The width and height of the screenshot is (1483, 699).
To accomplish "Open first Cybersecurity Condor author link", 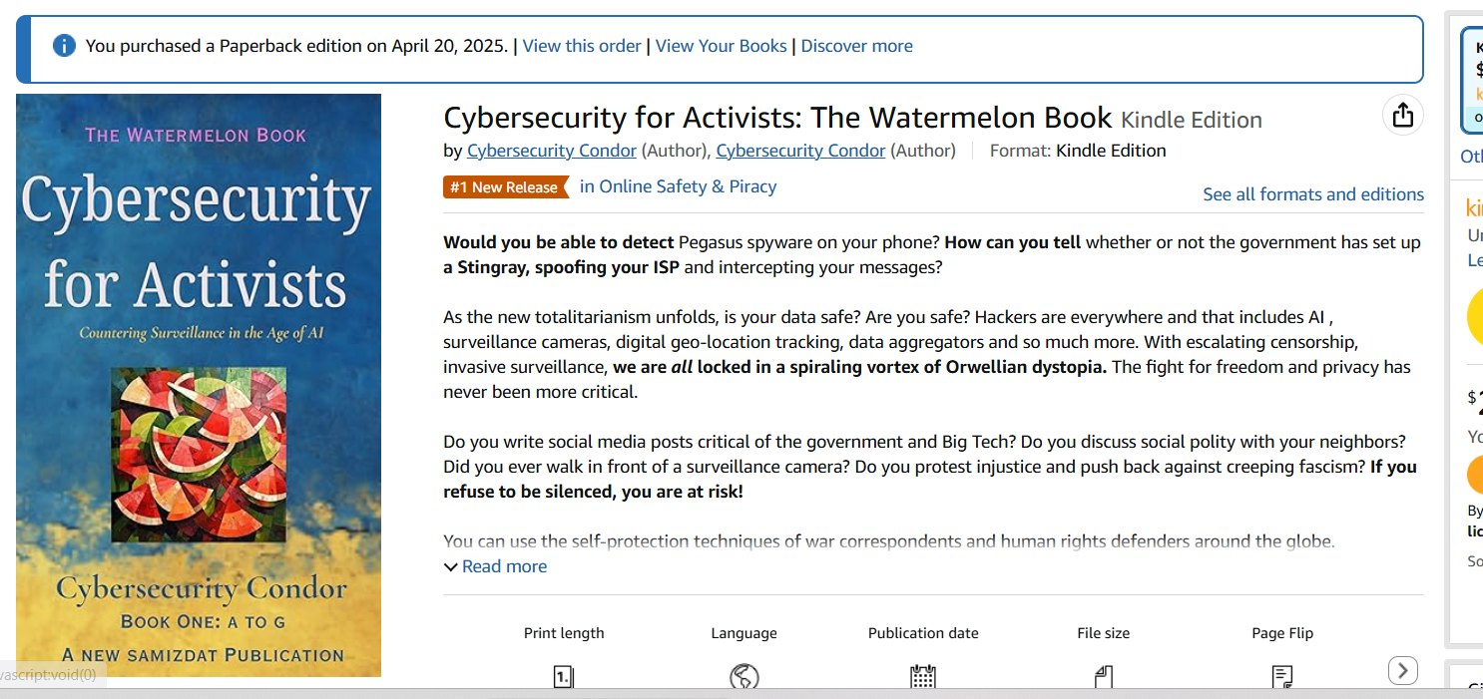I will 552,151.
